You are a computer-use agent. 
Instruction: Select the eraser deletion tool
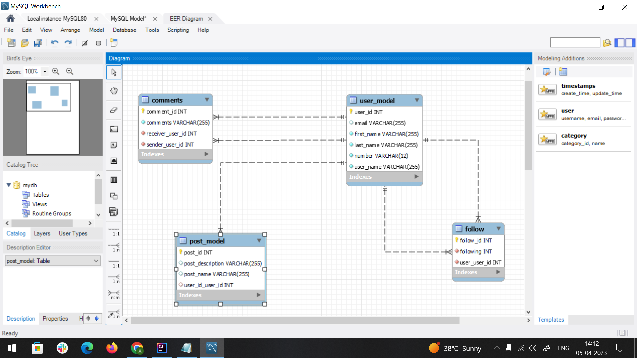click(114, 110)
